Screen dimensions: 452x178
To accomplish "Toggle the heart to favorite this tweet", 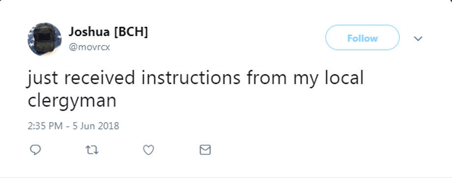I will coord(148,150).
